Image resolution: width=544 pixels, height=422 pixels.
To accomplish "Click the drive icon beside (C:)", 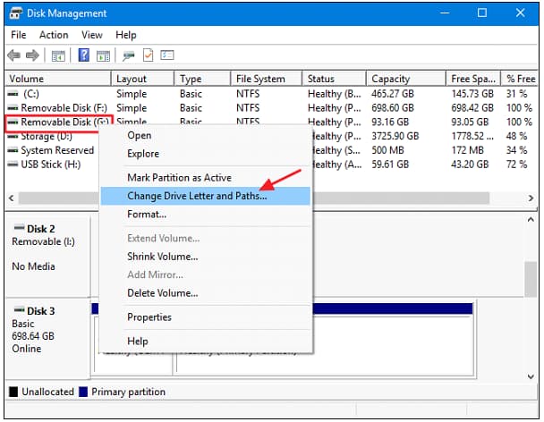I will 13,94.
